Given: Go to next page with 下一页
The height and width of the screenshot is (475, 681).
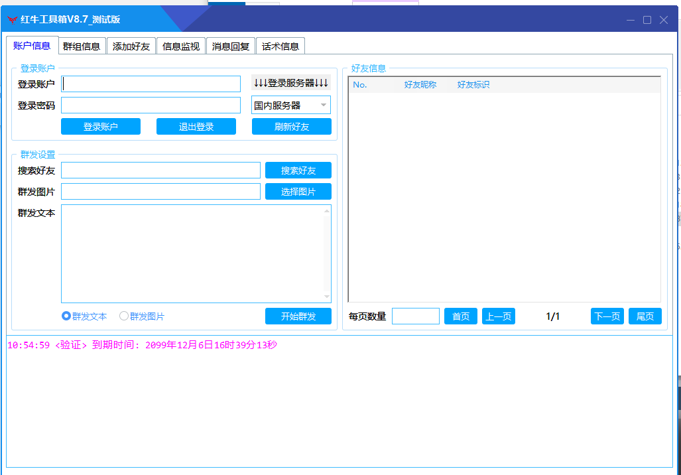Looking at the screenshot, I should tap(607, 316).
